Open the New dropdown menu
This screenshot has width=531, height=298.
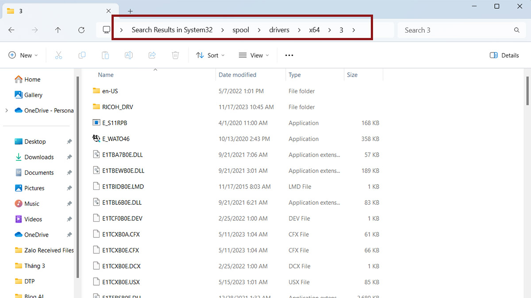click(23, 55)
